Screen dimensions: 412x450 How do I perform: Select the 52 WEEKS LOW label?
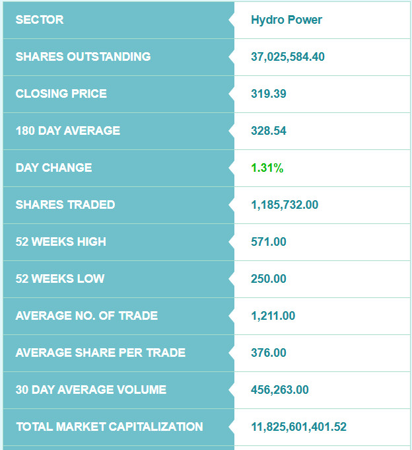click(60, 279)
